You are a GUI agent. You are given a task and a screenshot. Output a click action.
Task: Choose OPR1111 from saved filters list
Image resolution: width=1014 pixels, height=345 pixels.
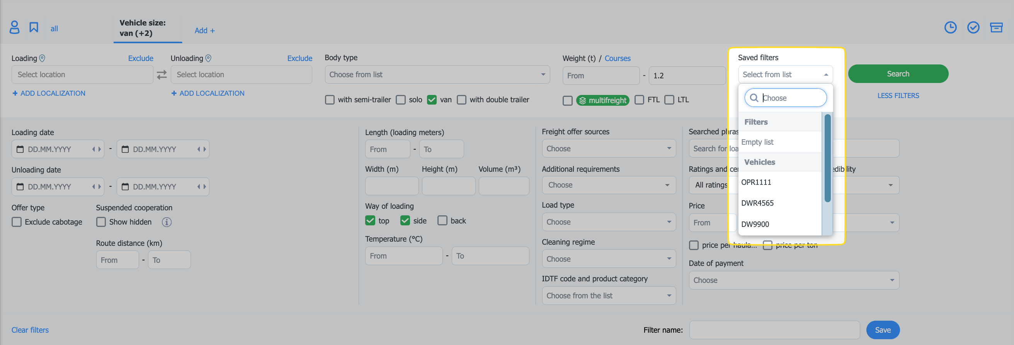click(x=756, y=182)
